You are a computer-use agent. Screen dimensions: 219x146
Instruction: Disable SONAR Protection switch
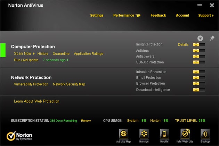pyautogui.click(x=199, y=62)
